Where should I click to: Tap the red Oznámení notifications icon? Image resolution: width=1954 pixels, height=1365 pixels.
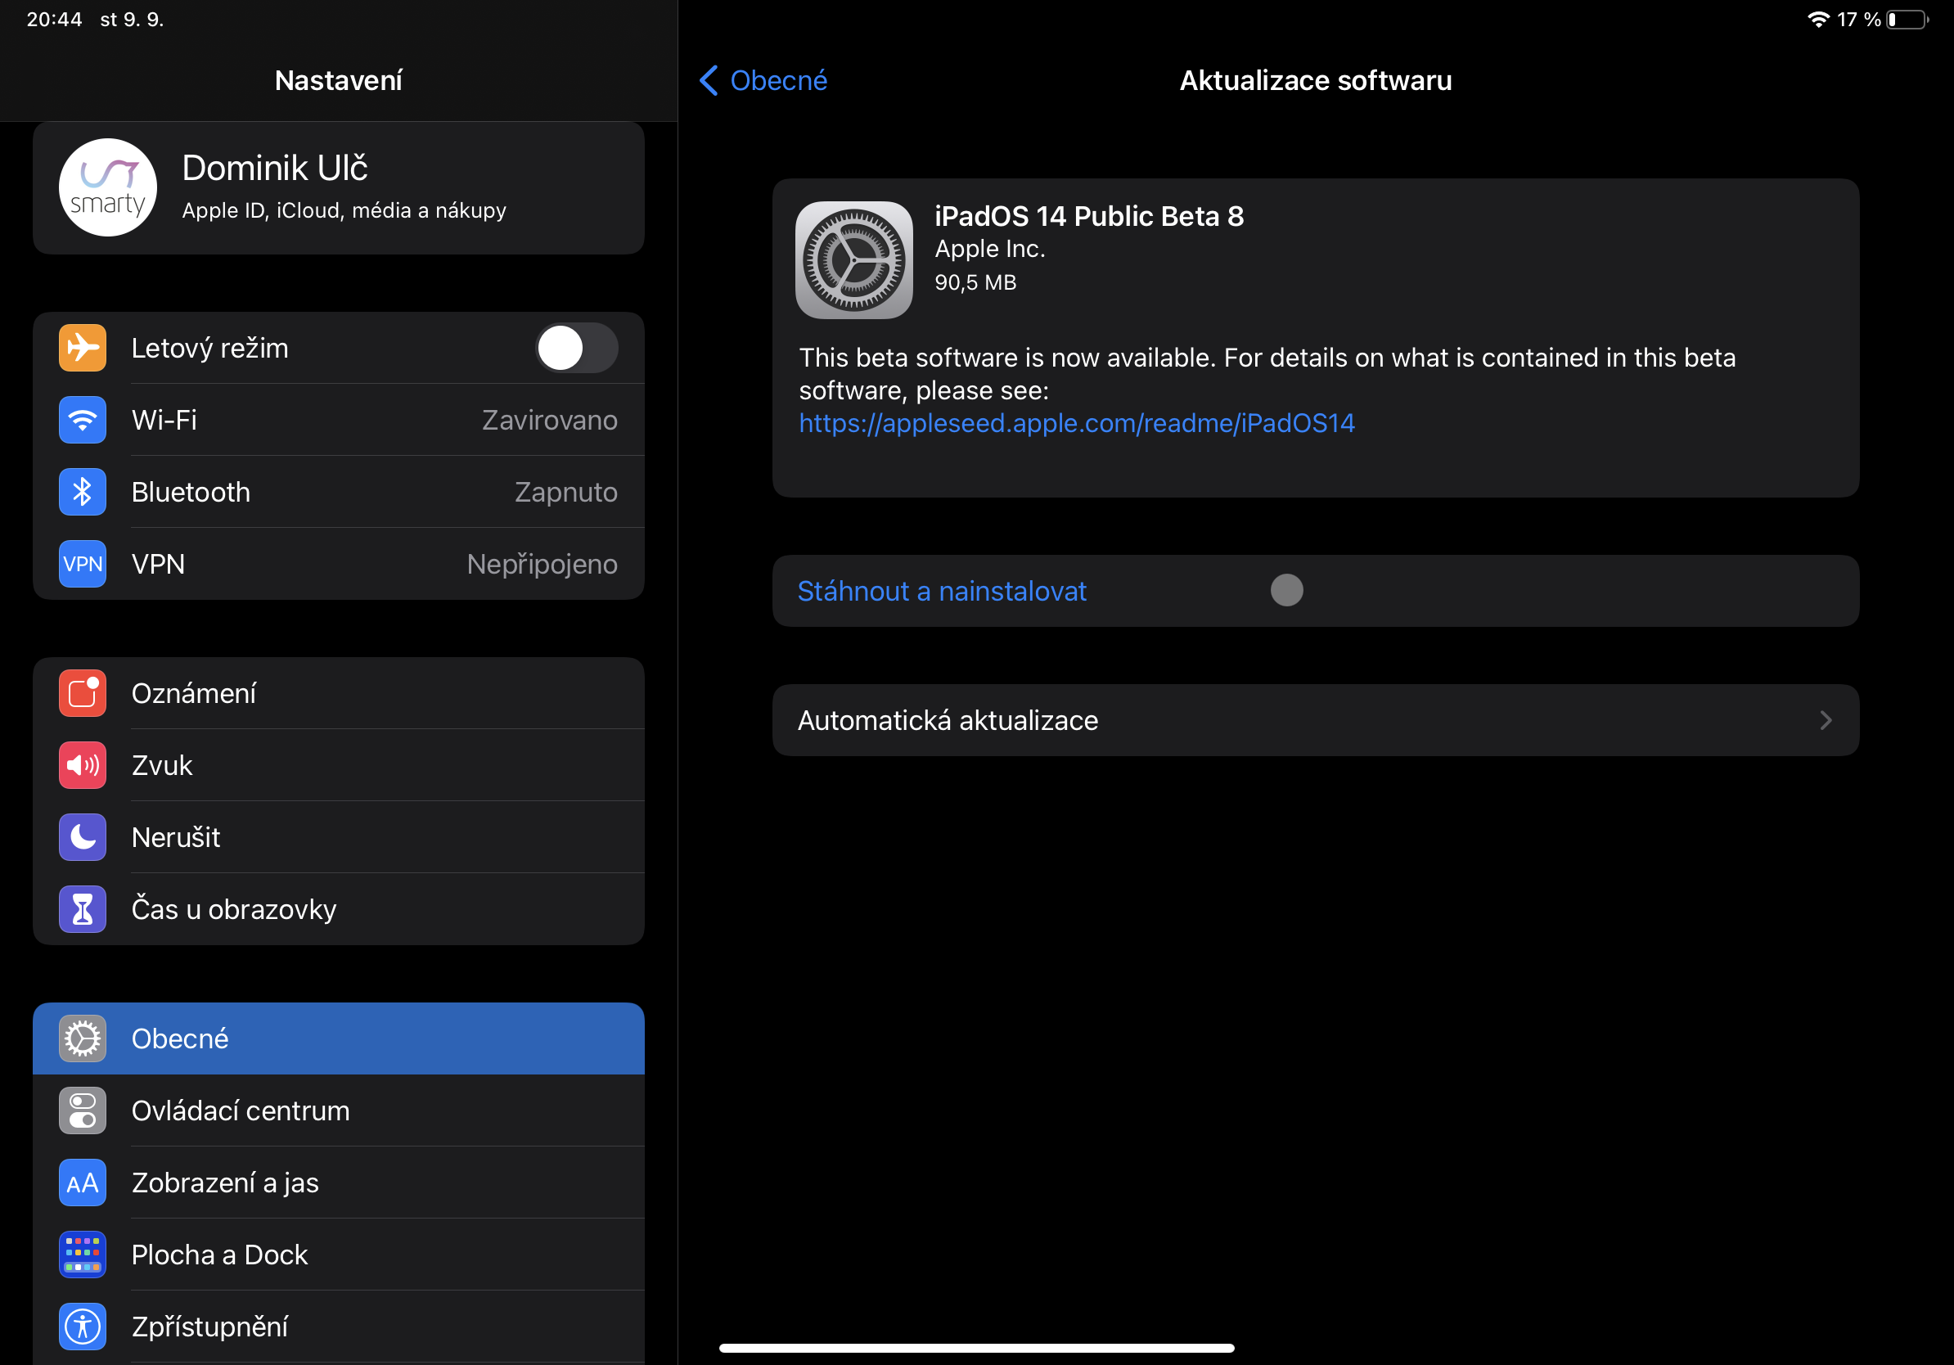(x=83, y=694)
